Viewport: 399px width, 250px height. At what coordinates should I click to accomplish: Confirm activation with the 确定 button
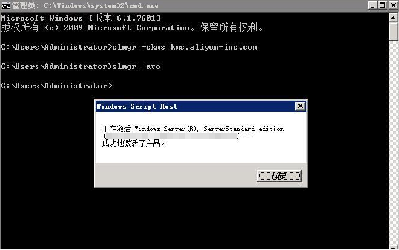(279, 176)
